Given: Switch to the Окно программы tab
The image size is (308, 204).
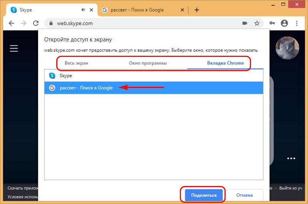Looking at the screenshot, I should pos(148,63).
